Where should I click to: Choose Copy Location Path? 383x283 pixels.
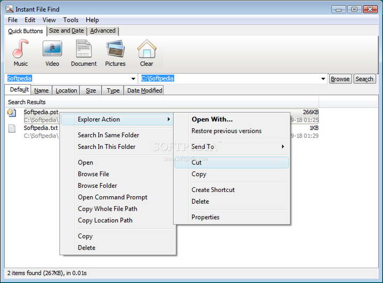(105, 220)
